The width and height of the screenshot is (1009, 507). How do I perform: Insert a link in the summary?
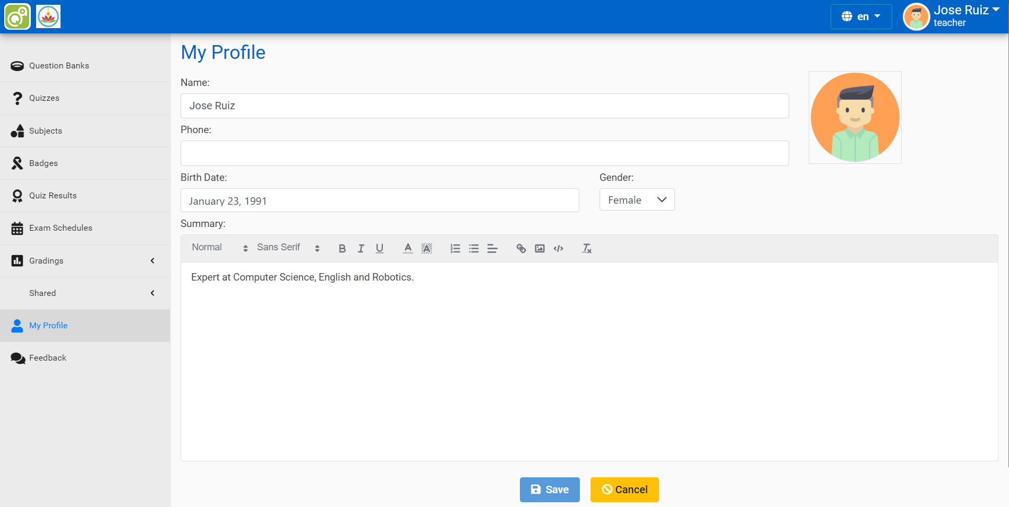[x=521, y=248]
